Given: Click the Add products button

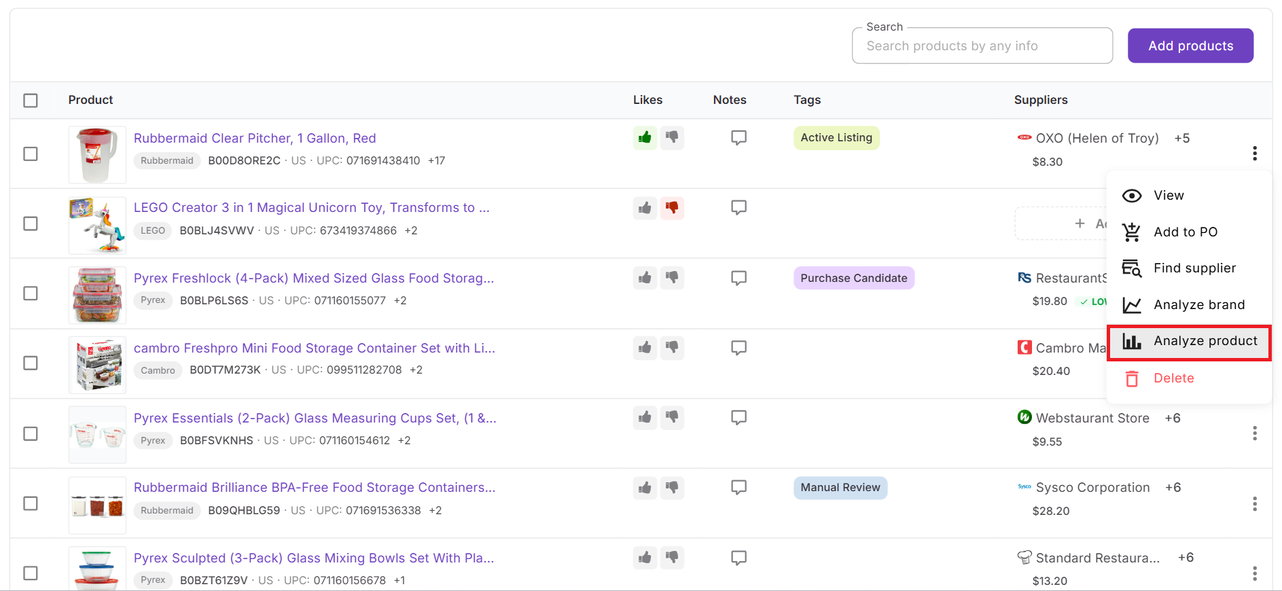Looking at the screenshot, I should click(1190, 46).
